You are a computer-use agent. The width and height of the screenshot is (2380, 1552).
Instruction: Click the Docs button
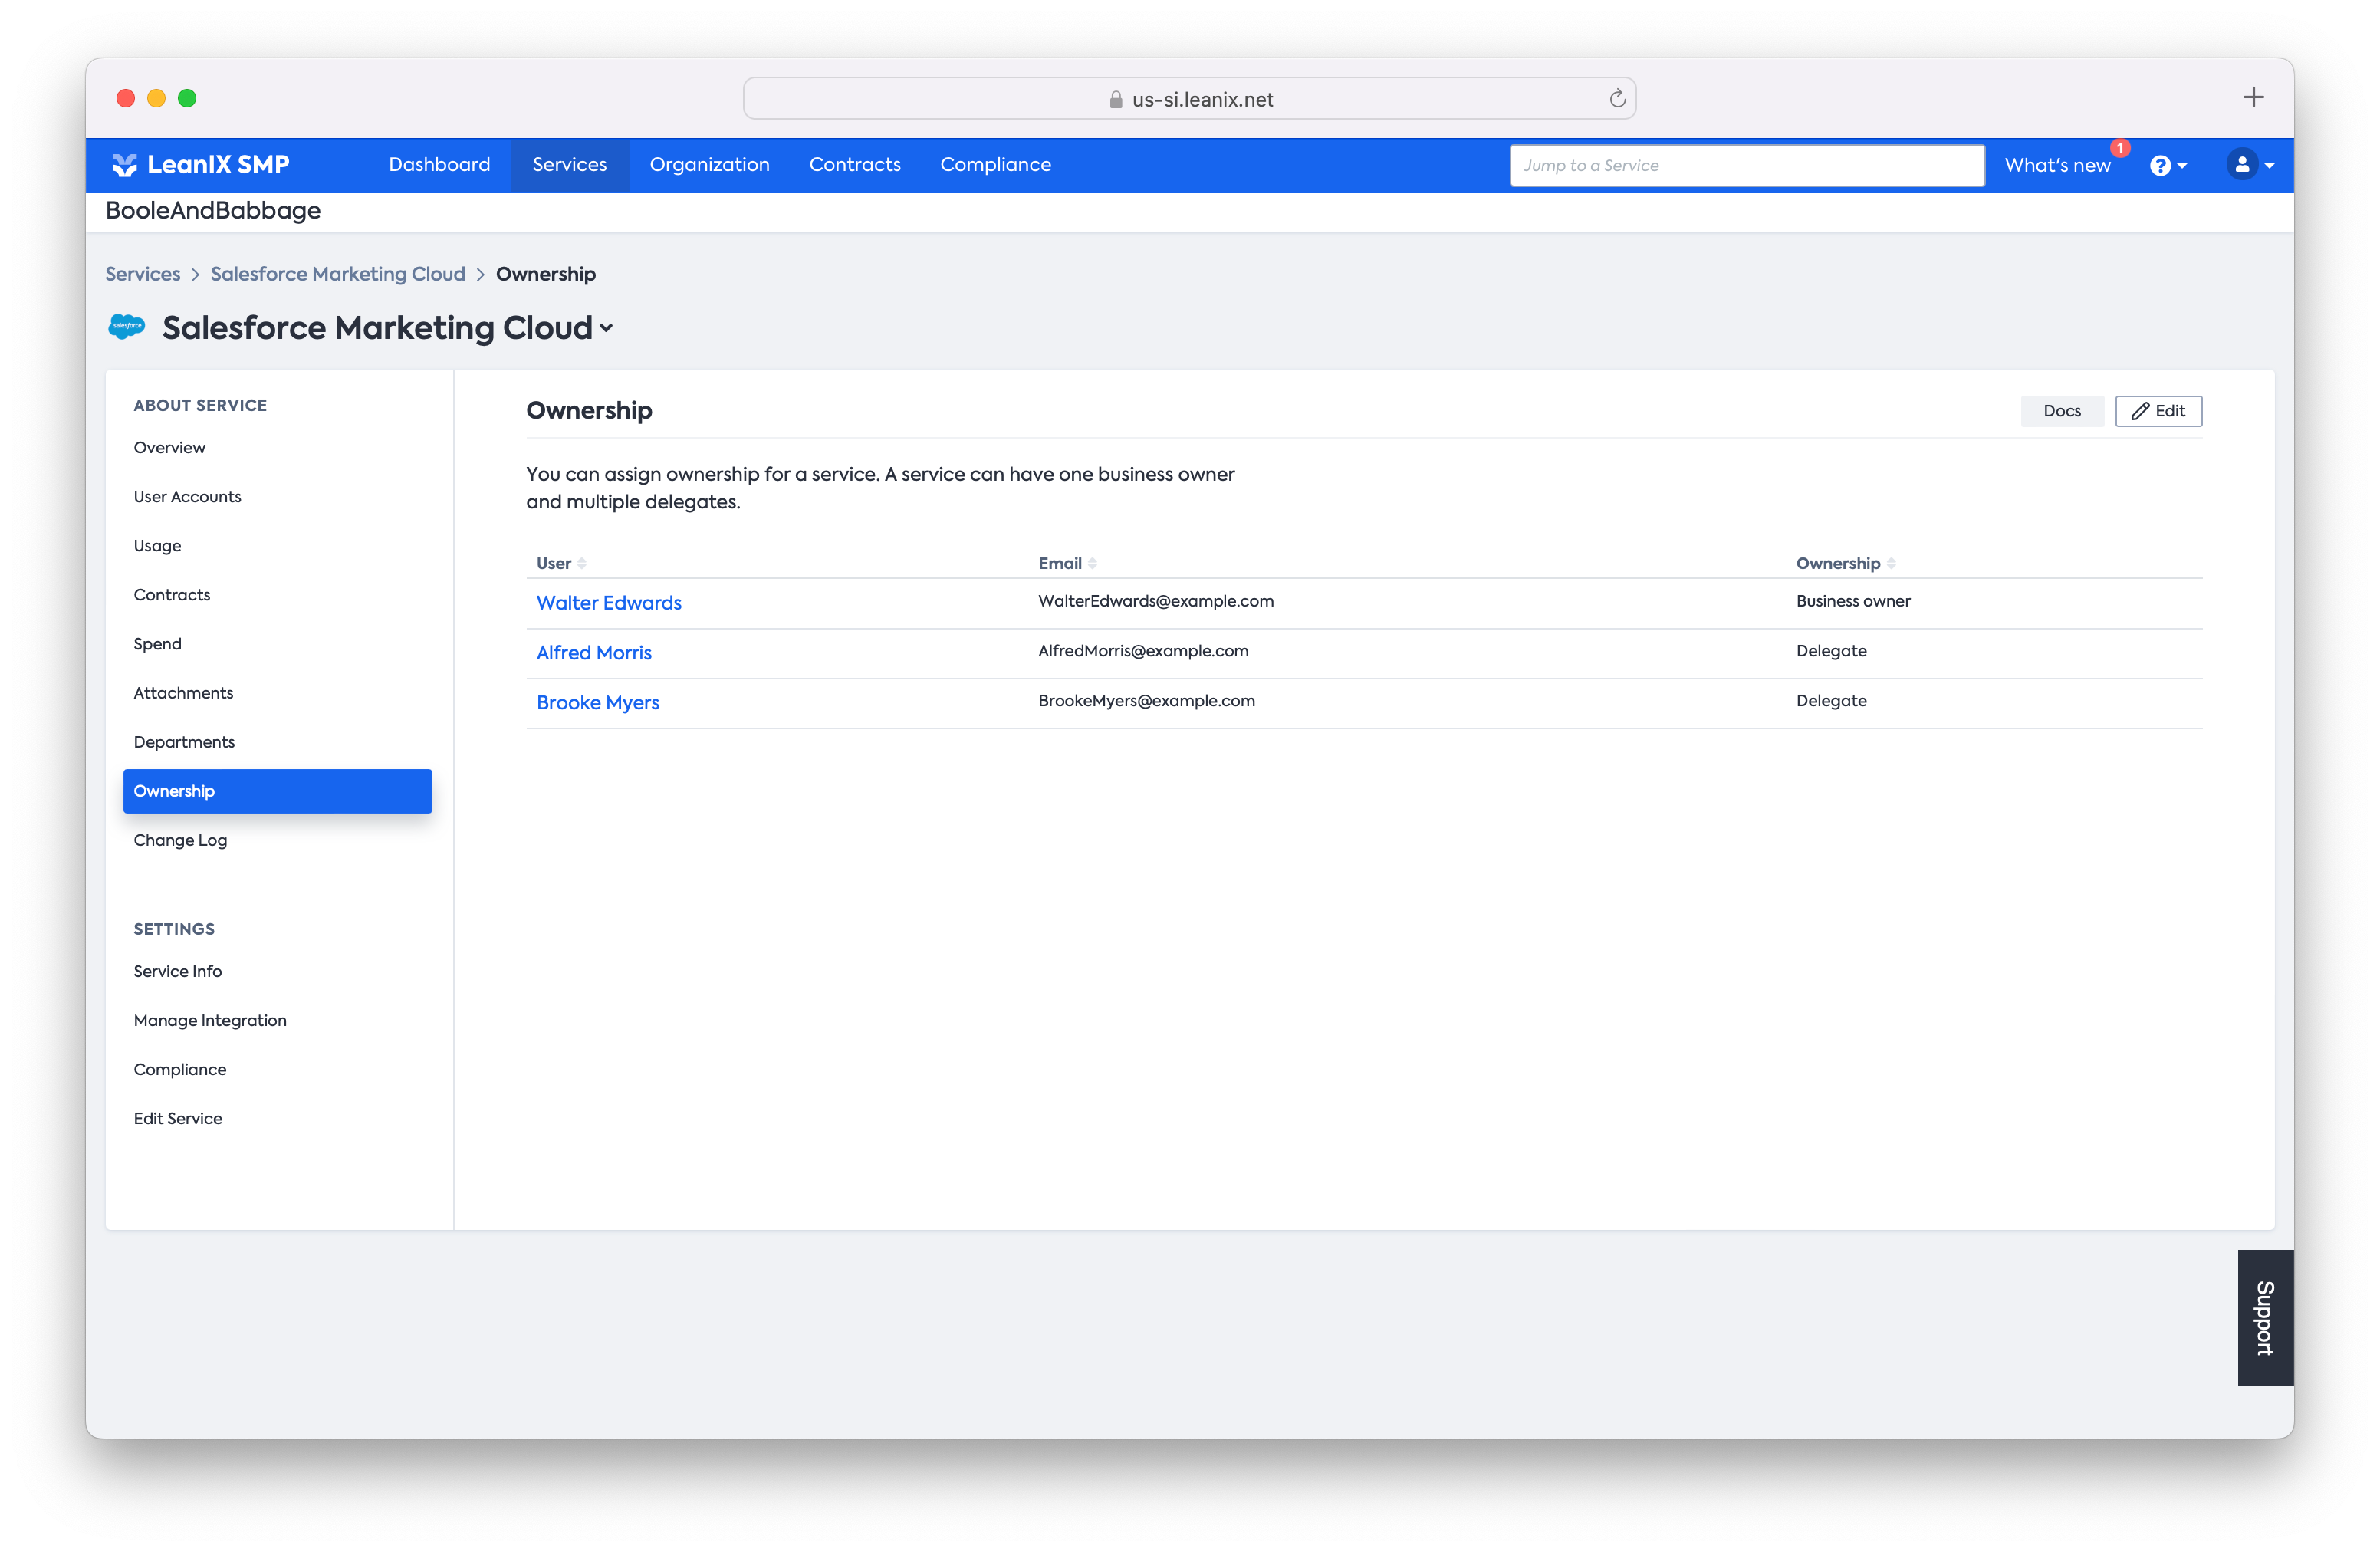coord(2061,411)
